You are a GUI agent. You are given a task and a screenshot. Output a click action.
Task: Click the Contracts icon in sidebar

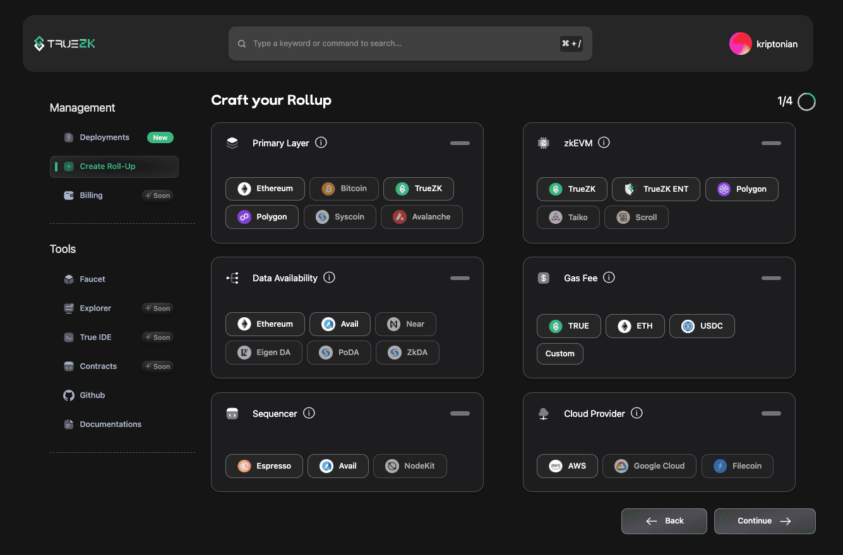coord(69,366)
